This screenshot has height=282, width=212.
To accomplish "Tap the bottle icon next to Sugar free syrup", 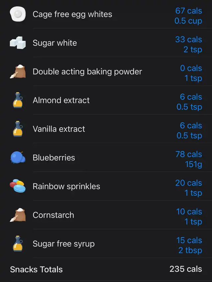I will click(18, 244).
